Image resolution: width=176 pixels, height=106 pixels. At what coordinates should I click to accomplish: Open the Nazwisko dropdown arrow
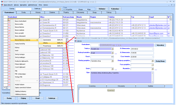click(152, 69)
